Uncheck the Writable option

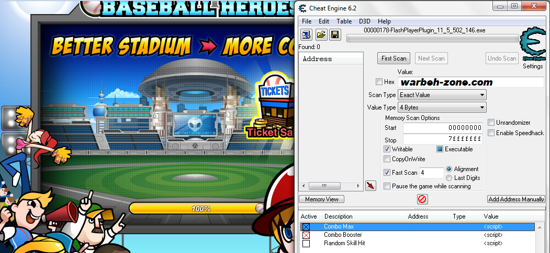click(387, 149)
